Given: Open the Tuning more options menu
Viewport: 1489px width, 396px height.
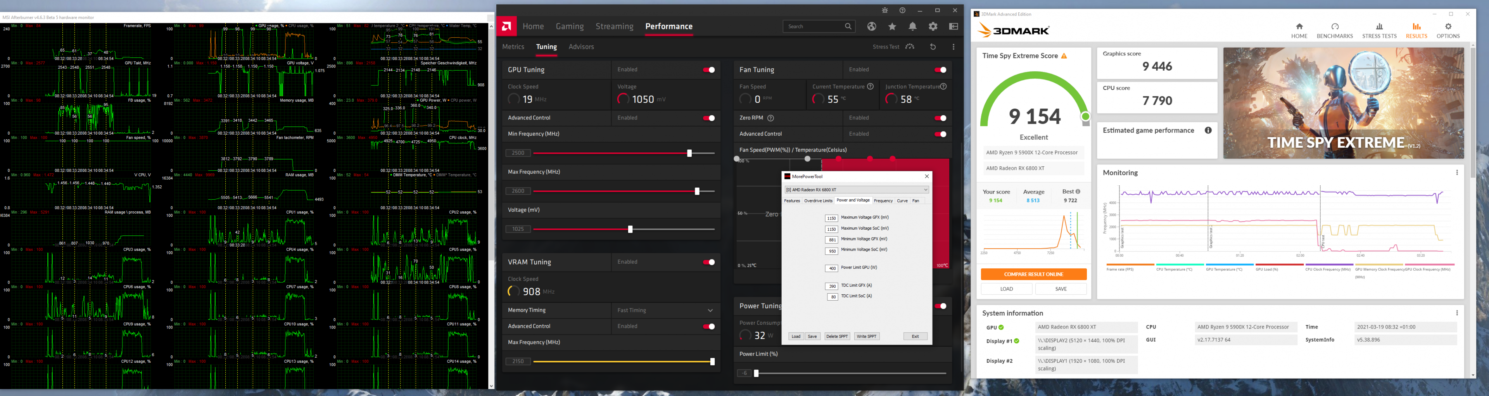Looking at the screenshot, I should pos(954,46).
